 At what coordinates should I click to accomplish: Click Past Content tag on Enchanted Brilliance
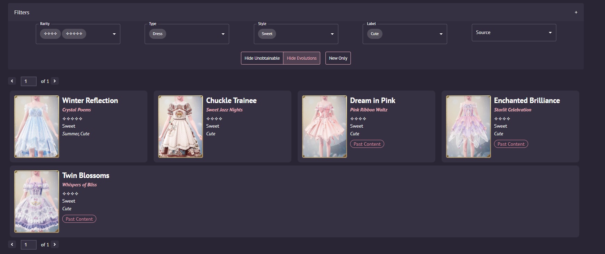click(x=511, y=144)
